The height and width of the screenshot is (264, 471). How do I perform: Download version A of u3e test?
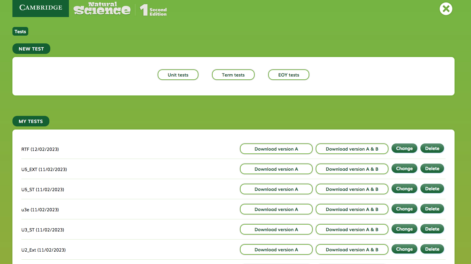coord(276,209)
